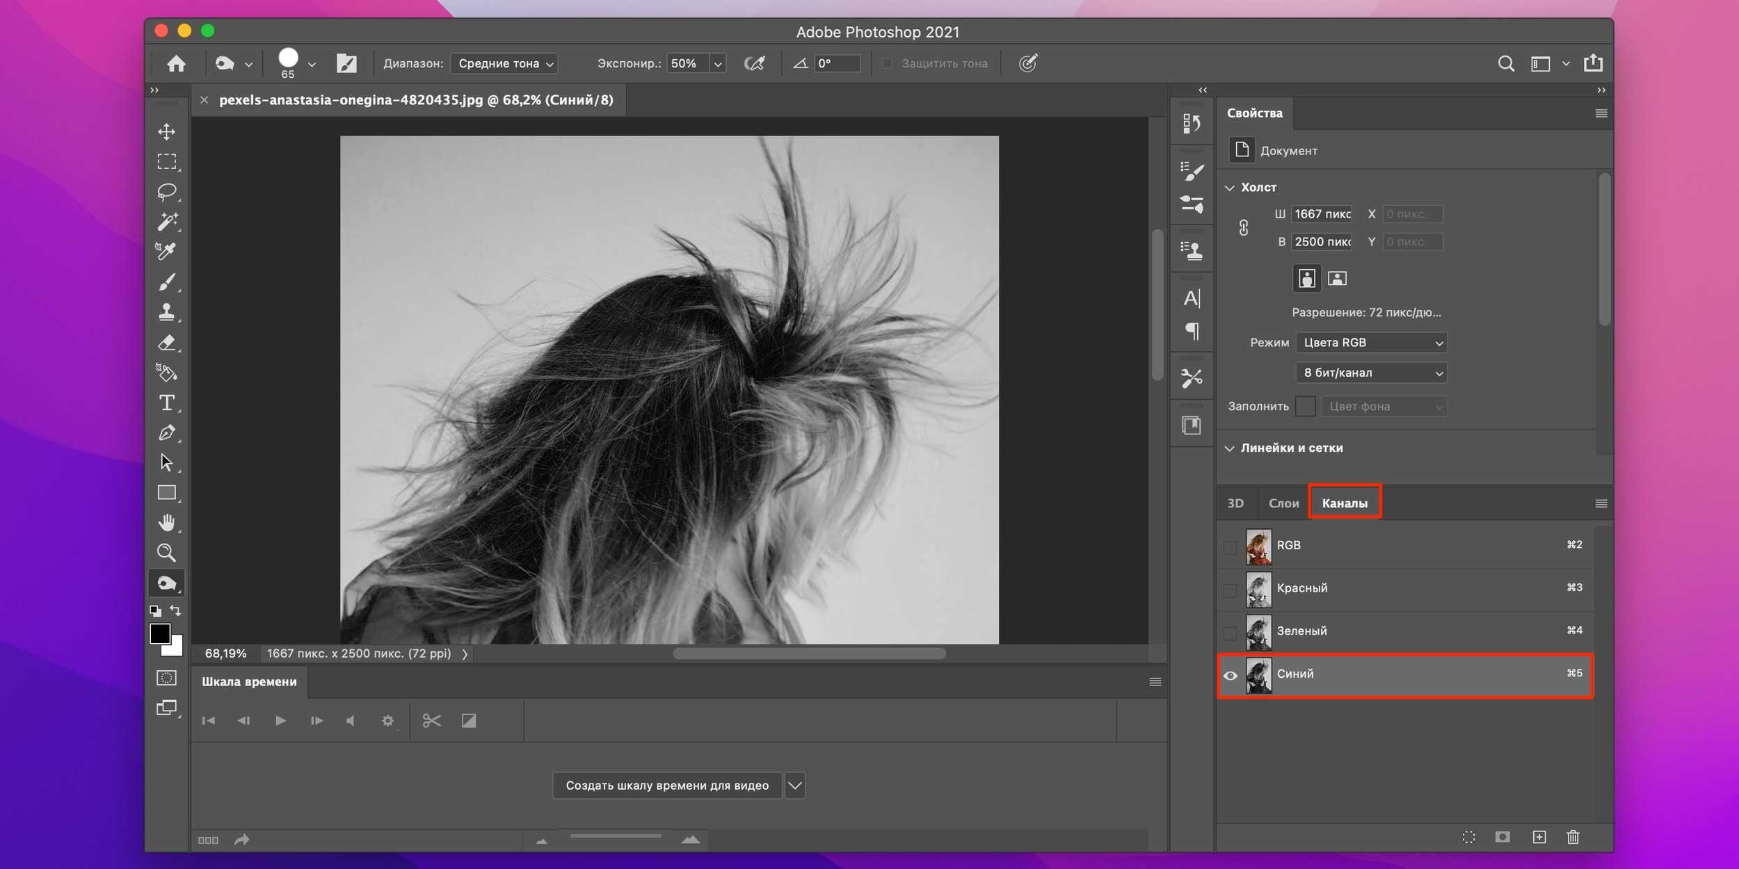
Task: Create new channel
Action: click(1539, 837)
